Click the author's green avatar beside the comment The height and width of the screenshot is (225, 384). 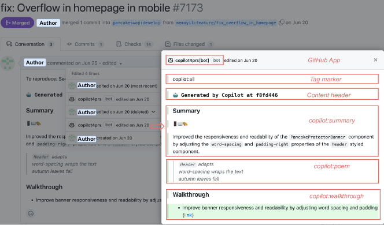click(x=8, y=63)
